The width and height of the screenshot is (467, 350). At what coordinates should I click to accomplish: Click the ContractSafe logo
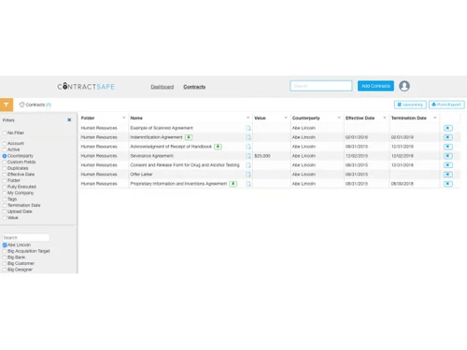click(x=86, y=86)
